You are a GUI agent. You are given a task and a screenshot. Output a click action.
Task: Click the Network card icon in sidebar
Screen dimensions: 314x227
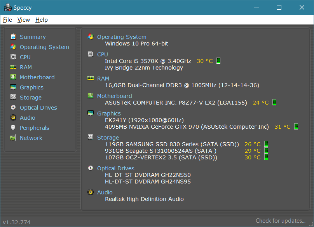(x=13, y=138)
